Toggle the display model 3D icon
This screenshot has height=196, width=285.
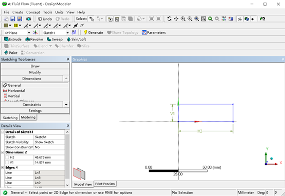point(246,19)
